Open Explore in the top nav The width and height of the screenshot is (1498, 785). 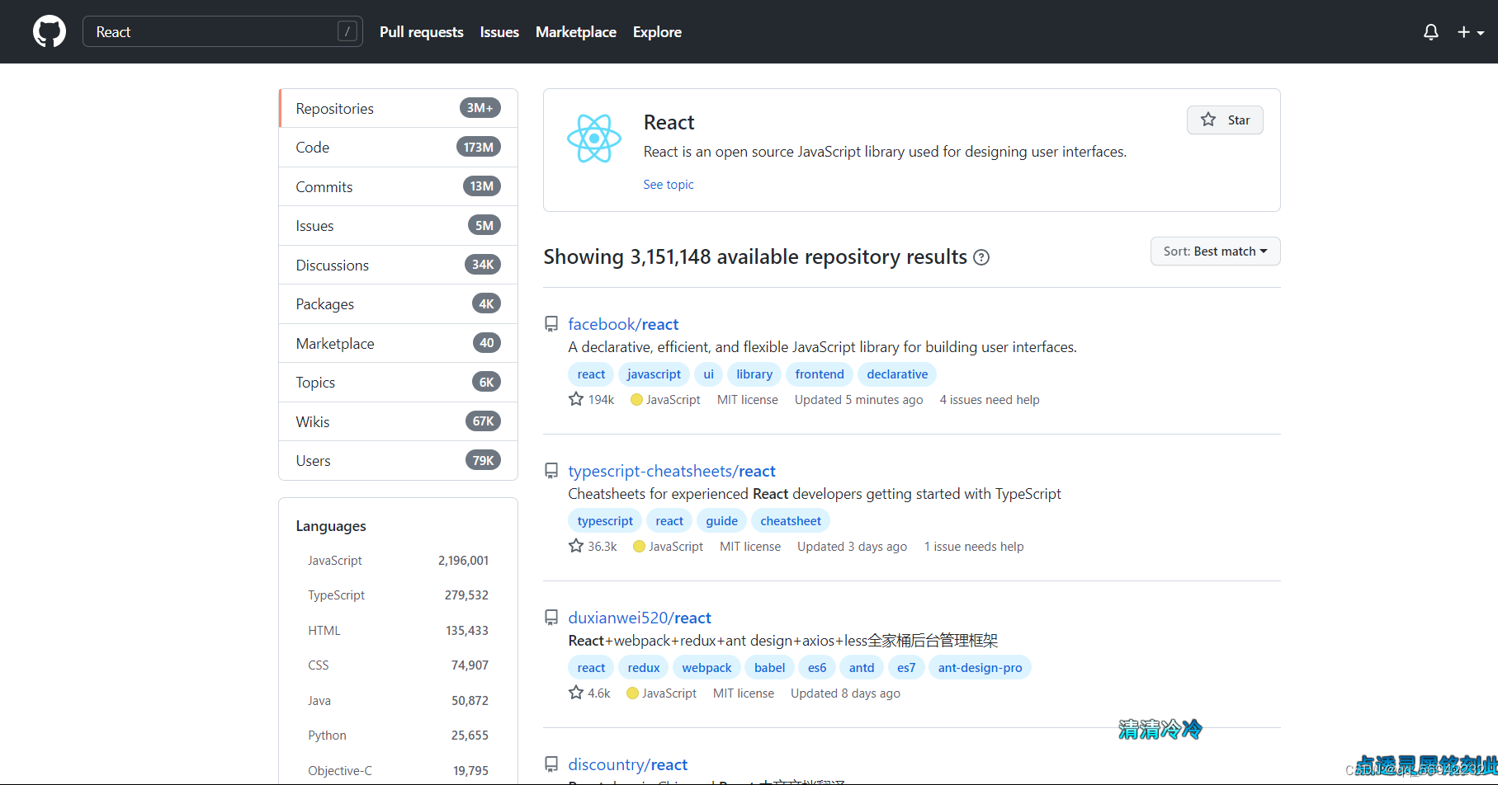point(657,32)
